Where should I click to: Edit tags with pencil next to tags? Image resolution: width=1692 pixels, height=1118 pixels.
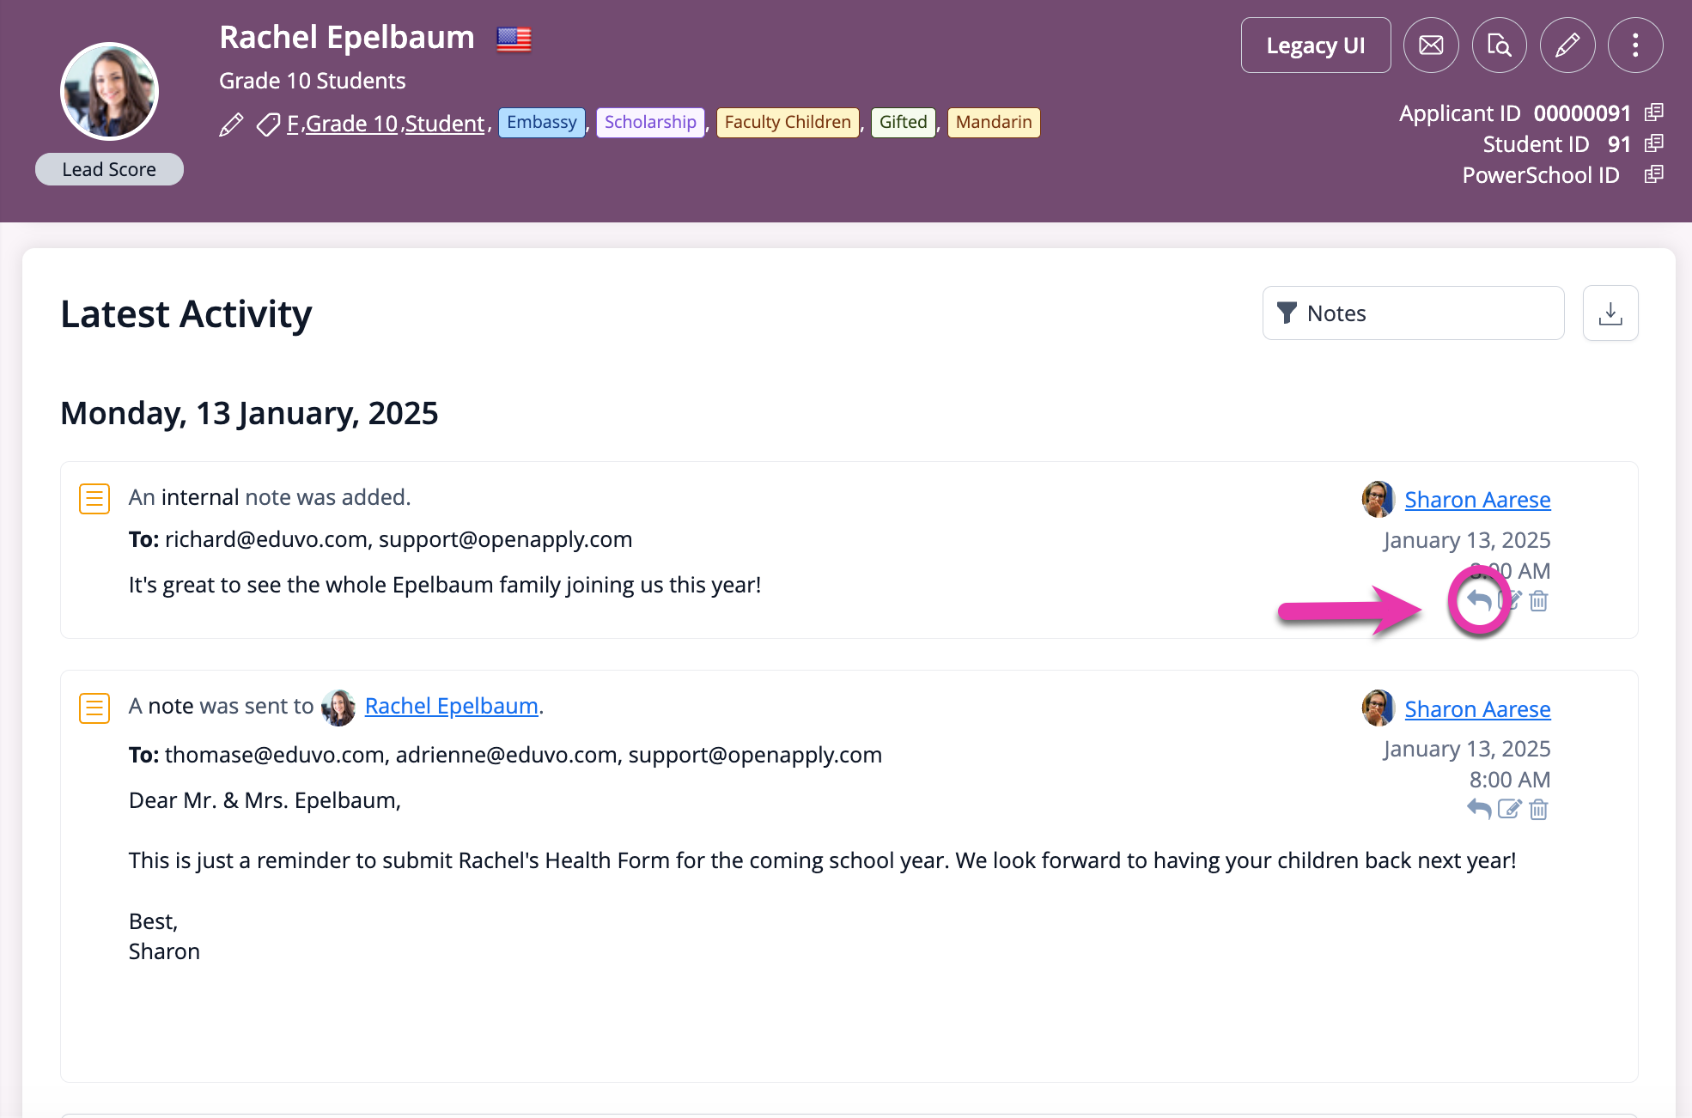231,125
